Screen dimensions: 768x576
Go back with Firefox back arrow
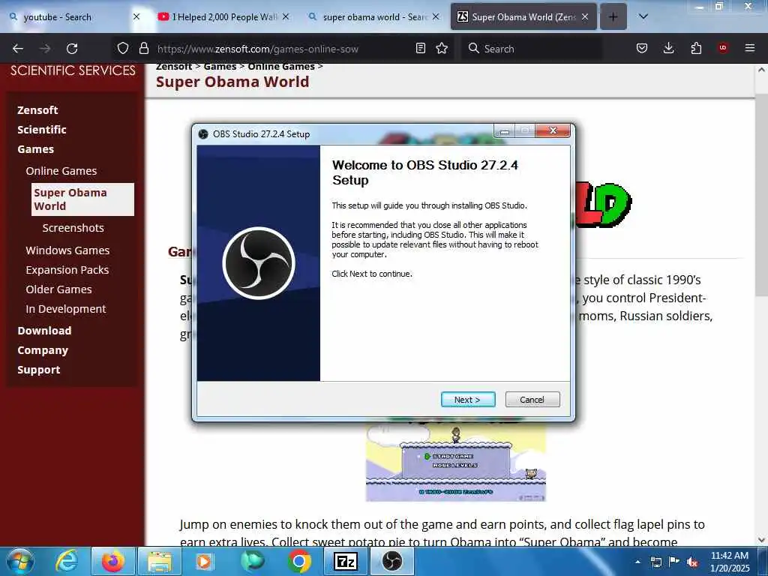[x=18, y=49]
